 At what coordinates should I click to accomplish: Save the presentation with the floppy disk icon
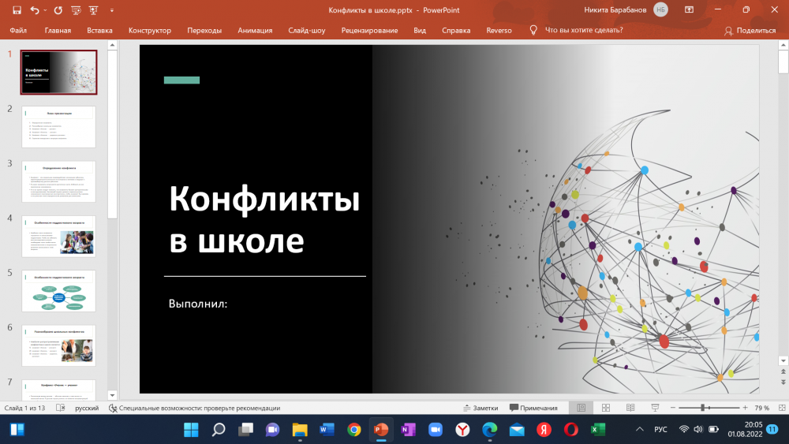click(17, 10)
